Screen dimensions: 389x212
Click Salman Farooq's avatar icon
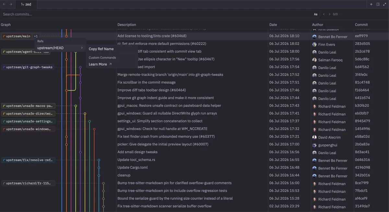click(314, 60)
